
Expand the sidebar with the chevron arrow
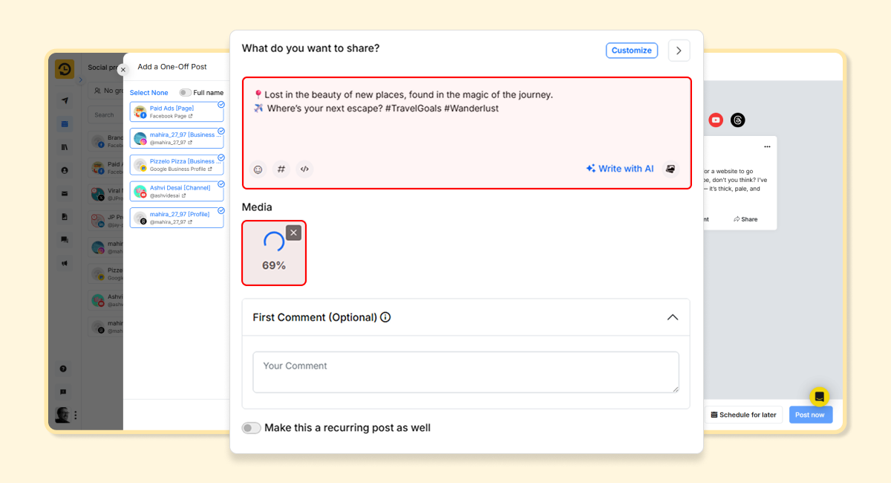click(x=80, y=80)
